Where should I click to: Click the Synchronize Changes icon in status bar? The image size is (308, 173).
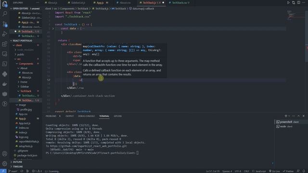[x=22, y=171]
